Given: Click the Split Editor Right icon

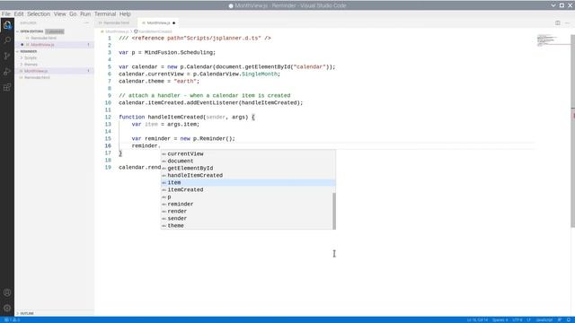Looking at the screenshot, I should [557, 22].
